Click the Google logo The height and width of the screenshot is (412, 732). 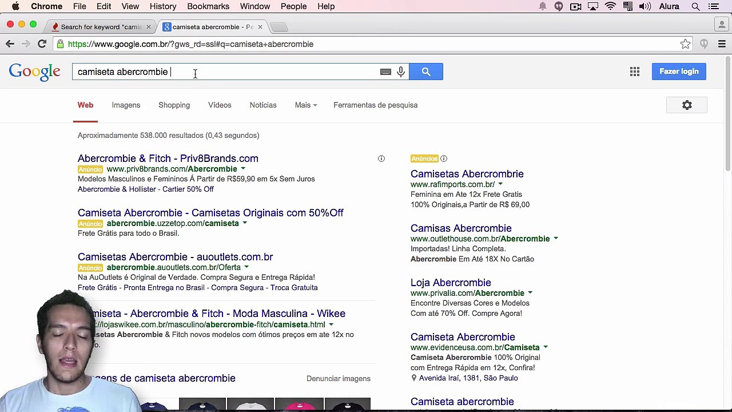(x=34, y=72)
